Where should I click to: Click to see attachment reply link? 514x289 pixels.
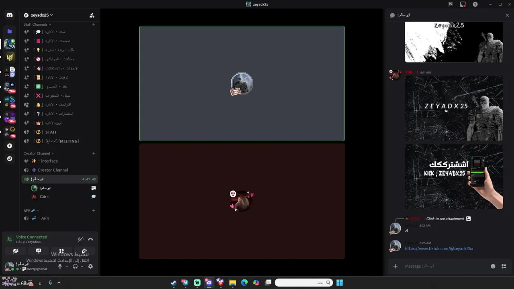click(445, 219)
